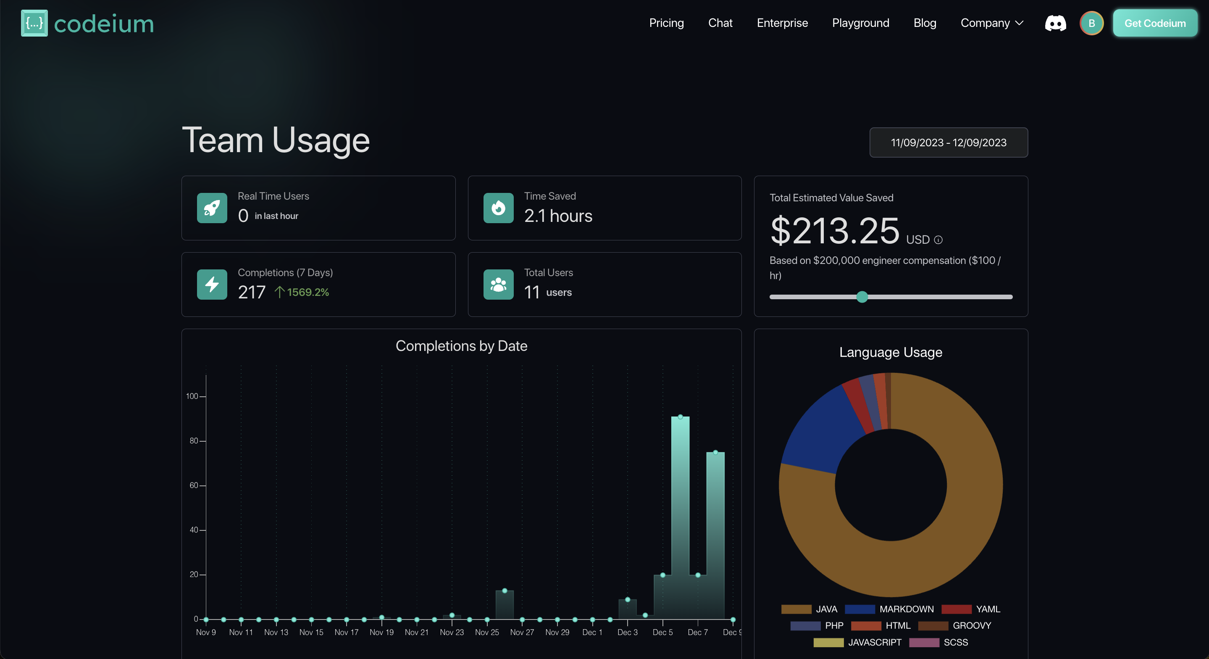Visit the Blog page
The image size is (1209, 659).
pyautogui.click(x=925, y=23)
